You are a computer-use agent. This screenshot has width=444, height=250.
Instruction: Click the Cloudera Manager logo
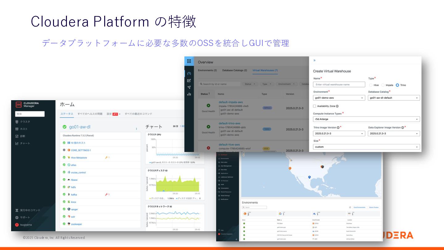(x=27, y=105)
